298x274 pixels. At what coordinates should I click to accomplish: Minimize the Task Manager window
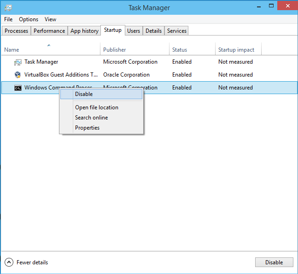coord(259,6)
